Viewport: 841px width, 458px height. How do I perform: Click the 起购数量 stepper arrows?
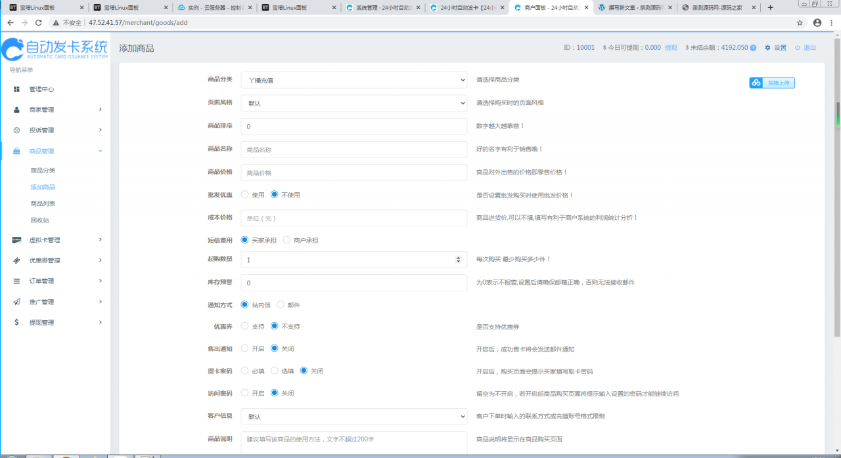tap(458, 260)
